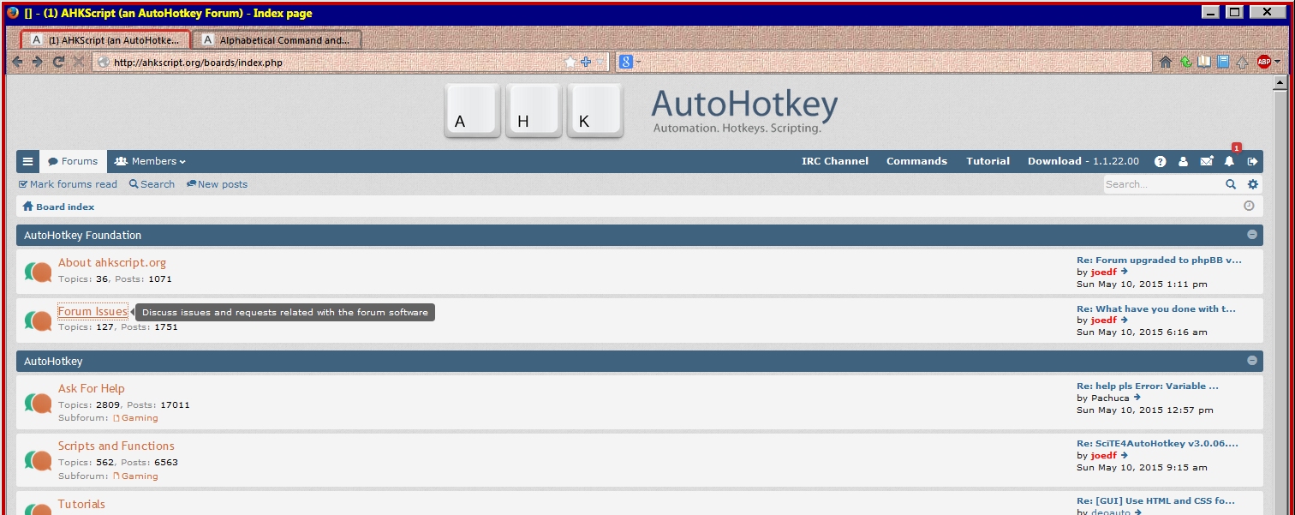Screen dimensions: 1295x515
Task: Click the blue plus icon in address bar
Action: click(x=586, y=62)
